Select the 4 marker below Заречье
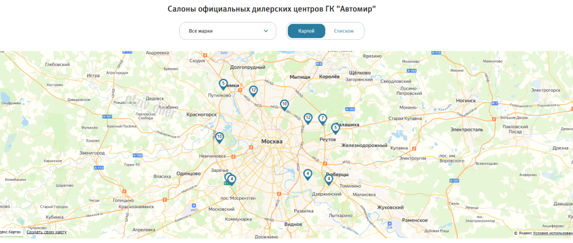This screenshot has height=243, width=573. coord(232,180)
